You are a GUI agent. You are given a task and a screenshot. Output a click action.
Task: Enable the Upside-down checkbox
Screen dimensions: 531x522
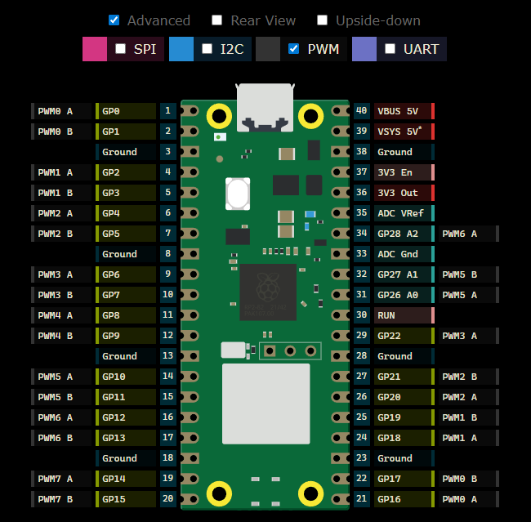[x=322, y=20]
